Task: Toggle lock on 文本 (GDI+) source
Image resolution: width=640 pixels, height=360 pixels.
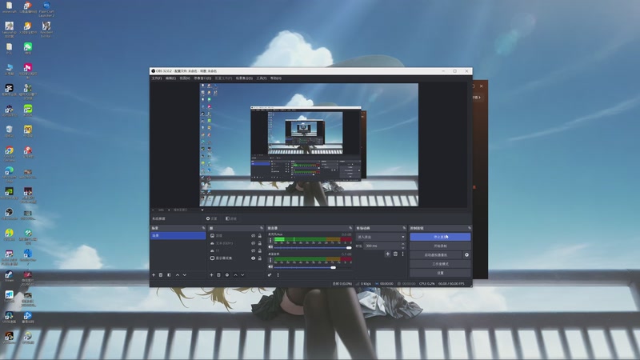Action: pyautogui.click(x=259, y=243)
